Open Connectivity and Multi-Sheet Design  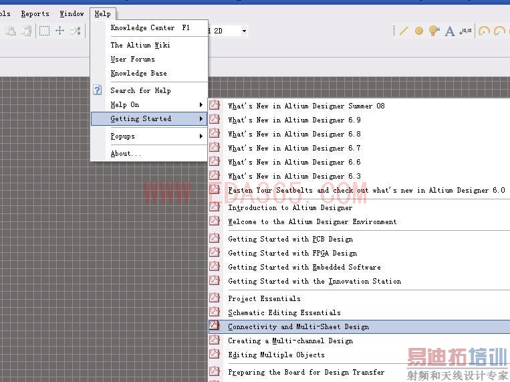coord(359,326)
